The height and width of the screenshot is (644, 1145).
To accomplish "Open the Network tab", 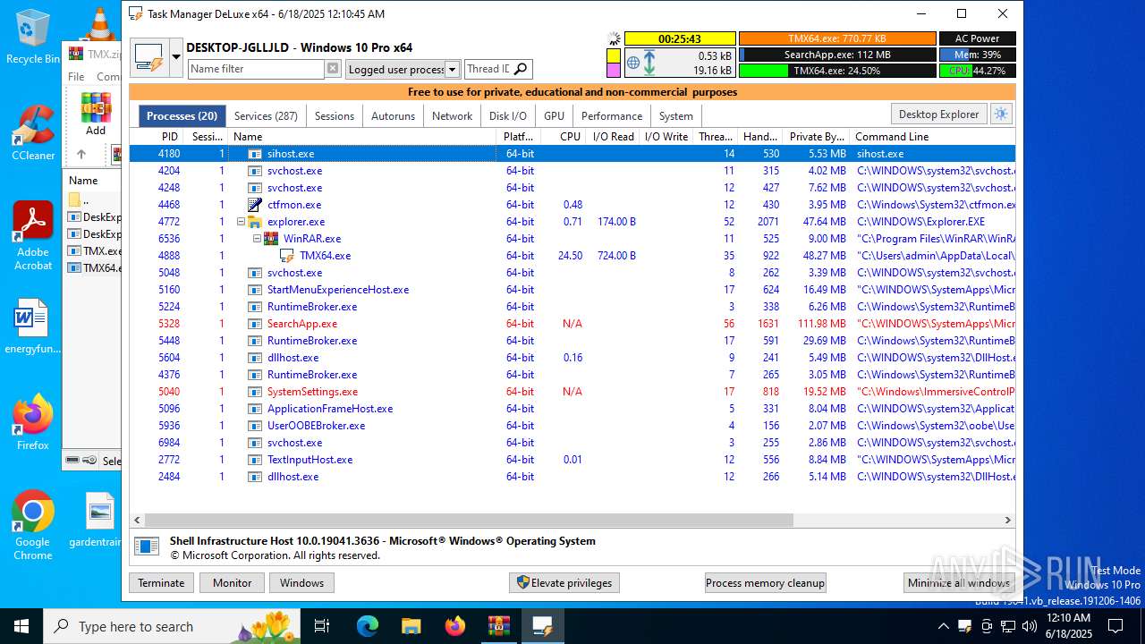I will 452,115.
